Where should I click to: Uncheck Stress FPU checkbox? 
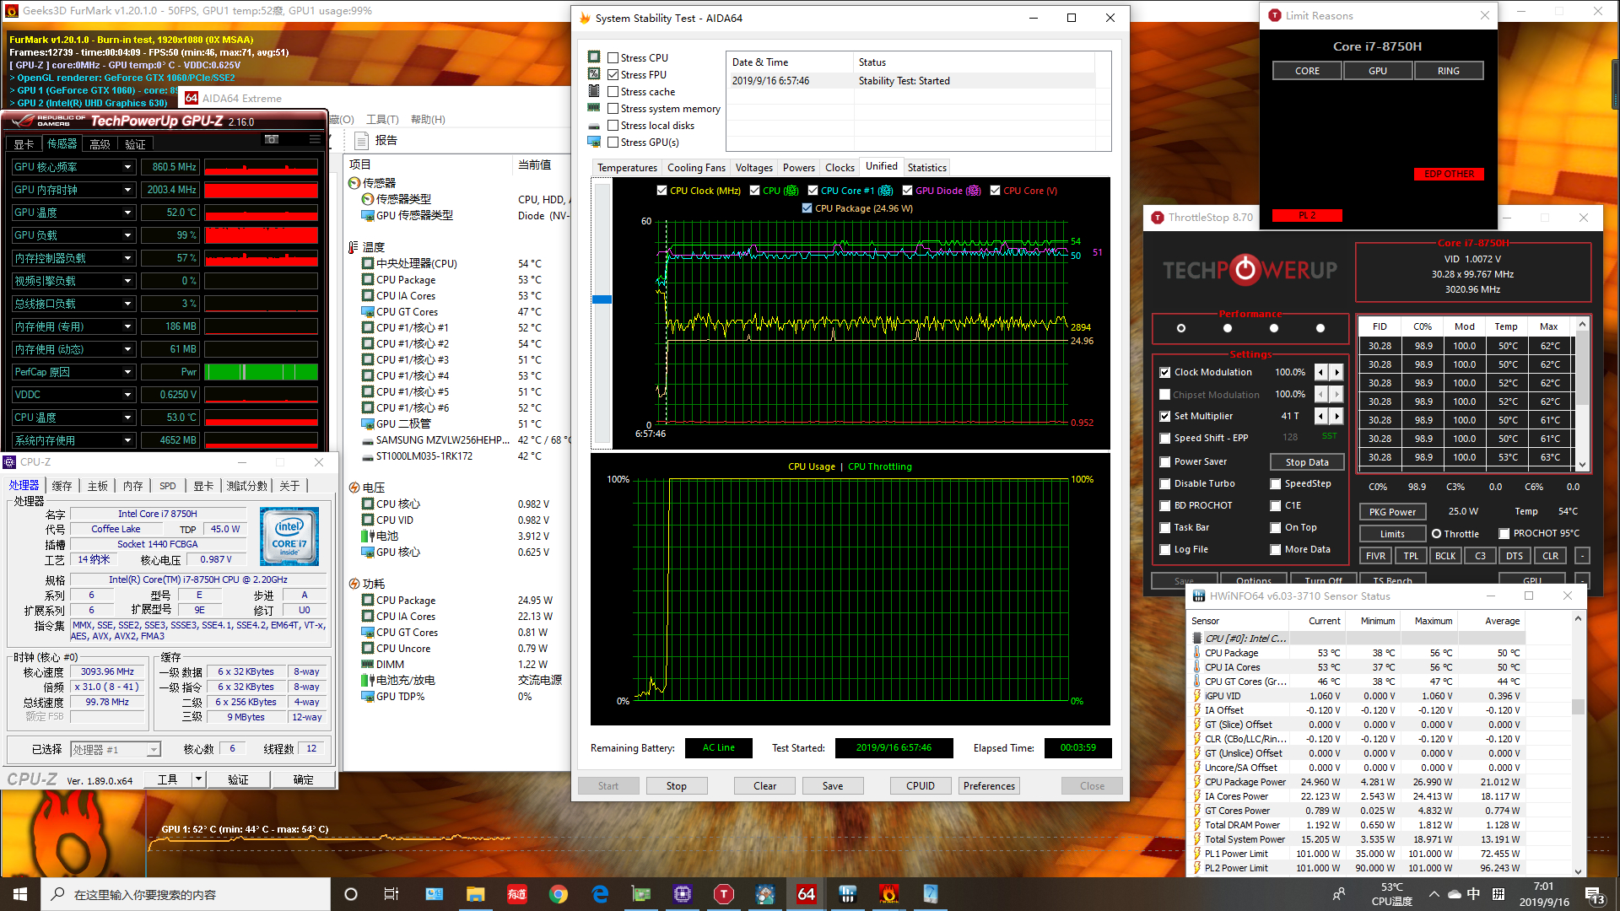click(613, 75)
